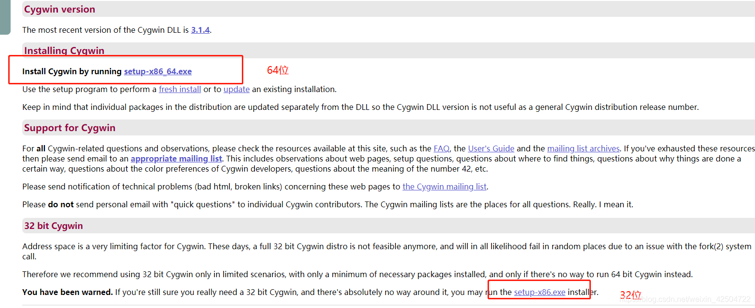This screenshot has height=308, width=755.
Task: Click the 'most recent version of the Cygwin DLL' text
Action: point(117,30)
